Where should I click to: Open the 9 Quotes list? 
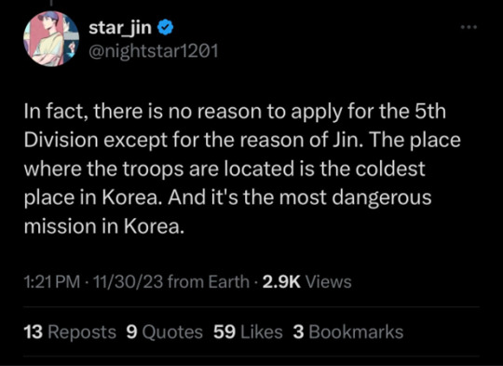point(165,332)
